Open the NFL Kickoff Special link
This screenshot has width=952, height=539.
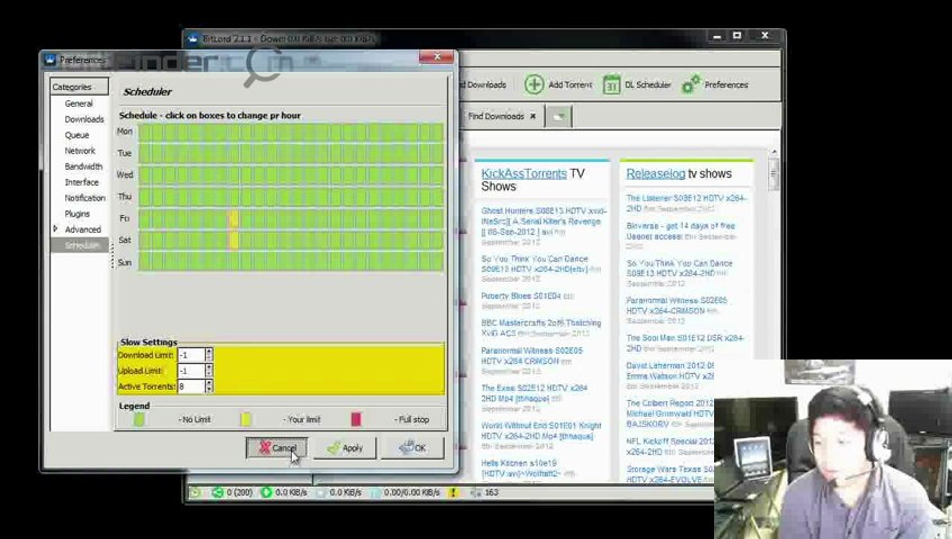tap(670, 446)
